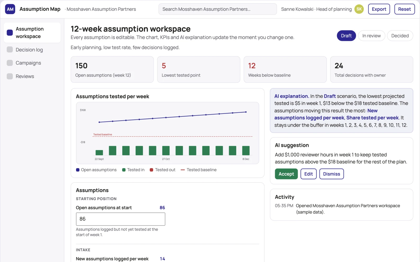420x262 pixels.
Task: Click the Lowest tested point KPI card
Action: tap(199, 69)
